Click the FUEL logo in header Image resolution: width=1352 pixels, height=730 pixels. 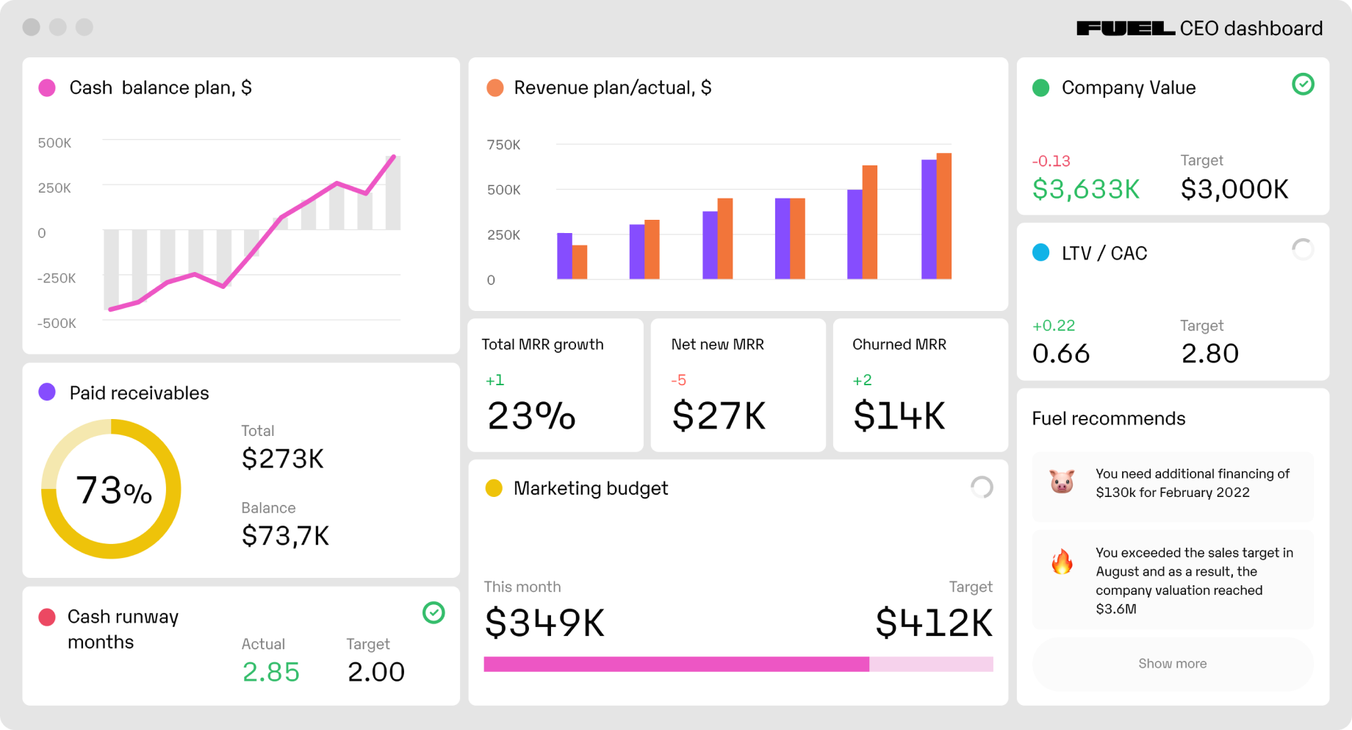[x=1126, y=29]
